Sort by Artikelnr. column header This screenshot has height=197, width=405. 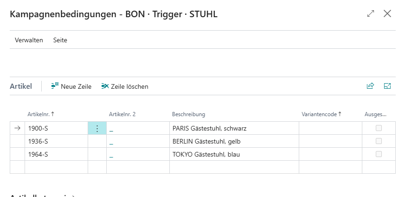point(41,114)
